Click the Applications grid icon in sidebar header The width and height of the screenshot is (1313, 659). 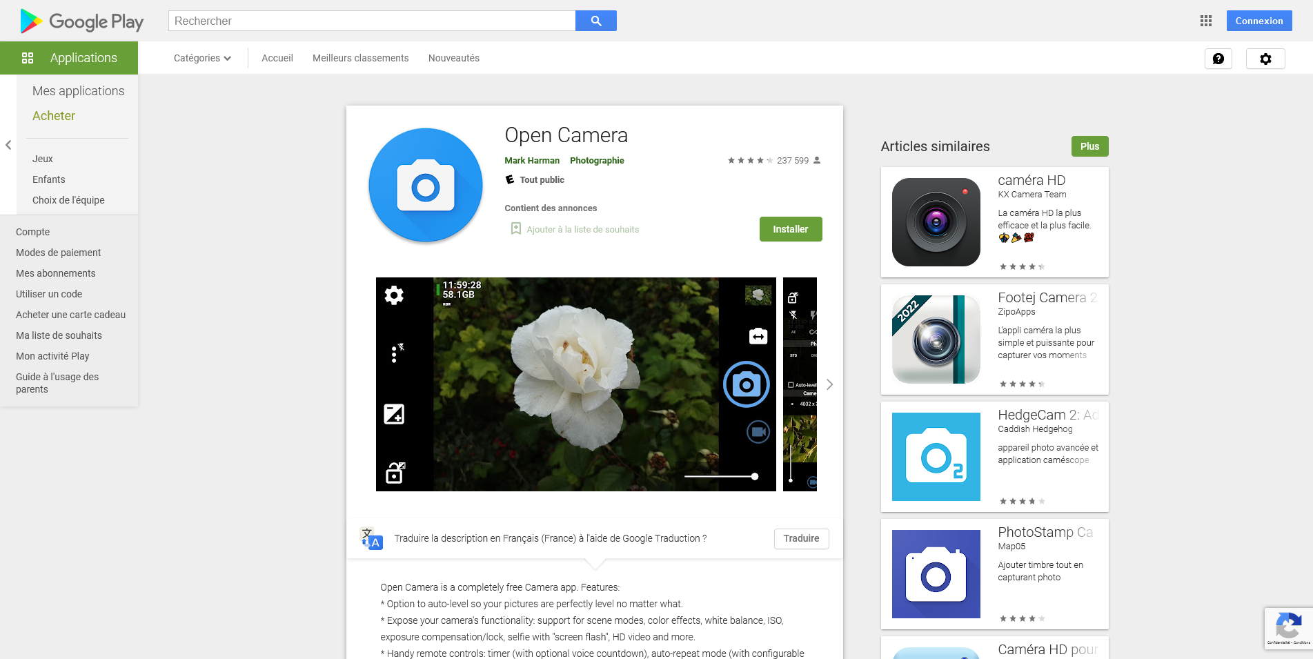(28, 58)
